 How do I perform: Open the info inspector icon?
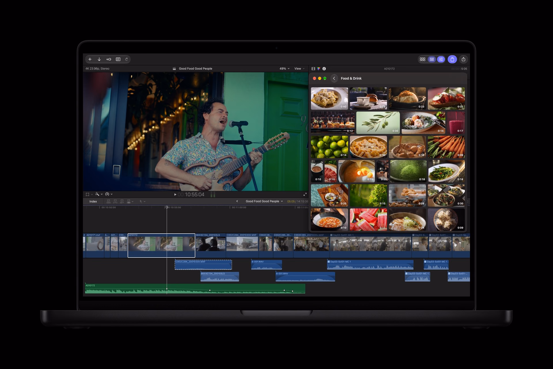pos(324,69)
